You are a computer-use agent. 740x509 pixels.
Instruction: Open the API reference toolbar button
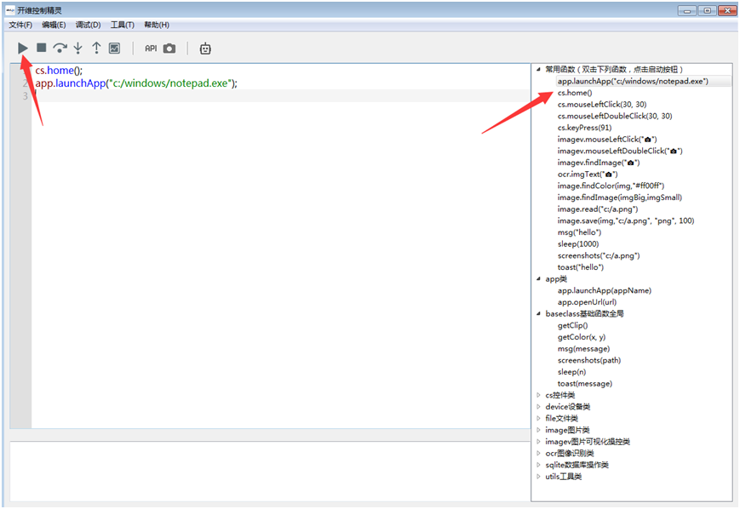pos(151,49)
